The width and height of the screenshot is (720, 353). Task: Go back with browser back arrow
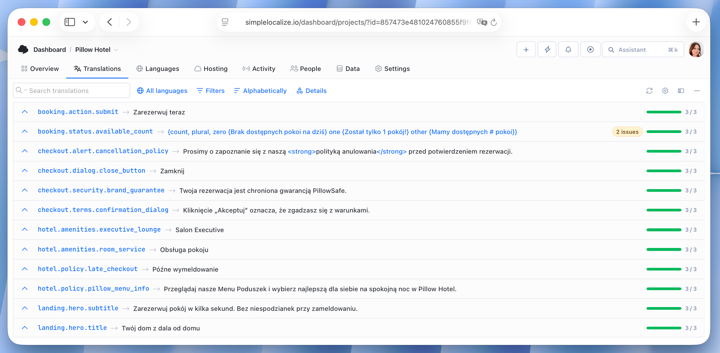tap(110, 22)
